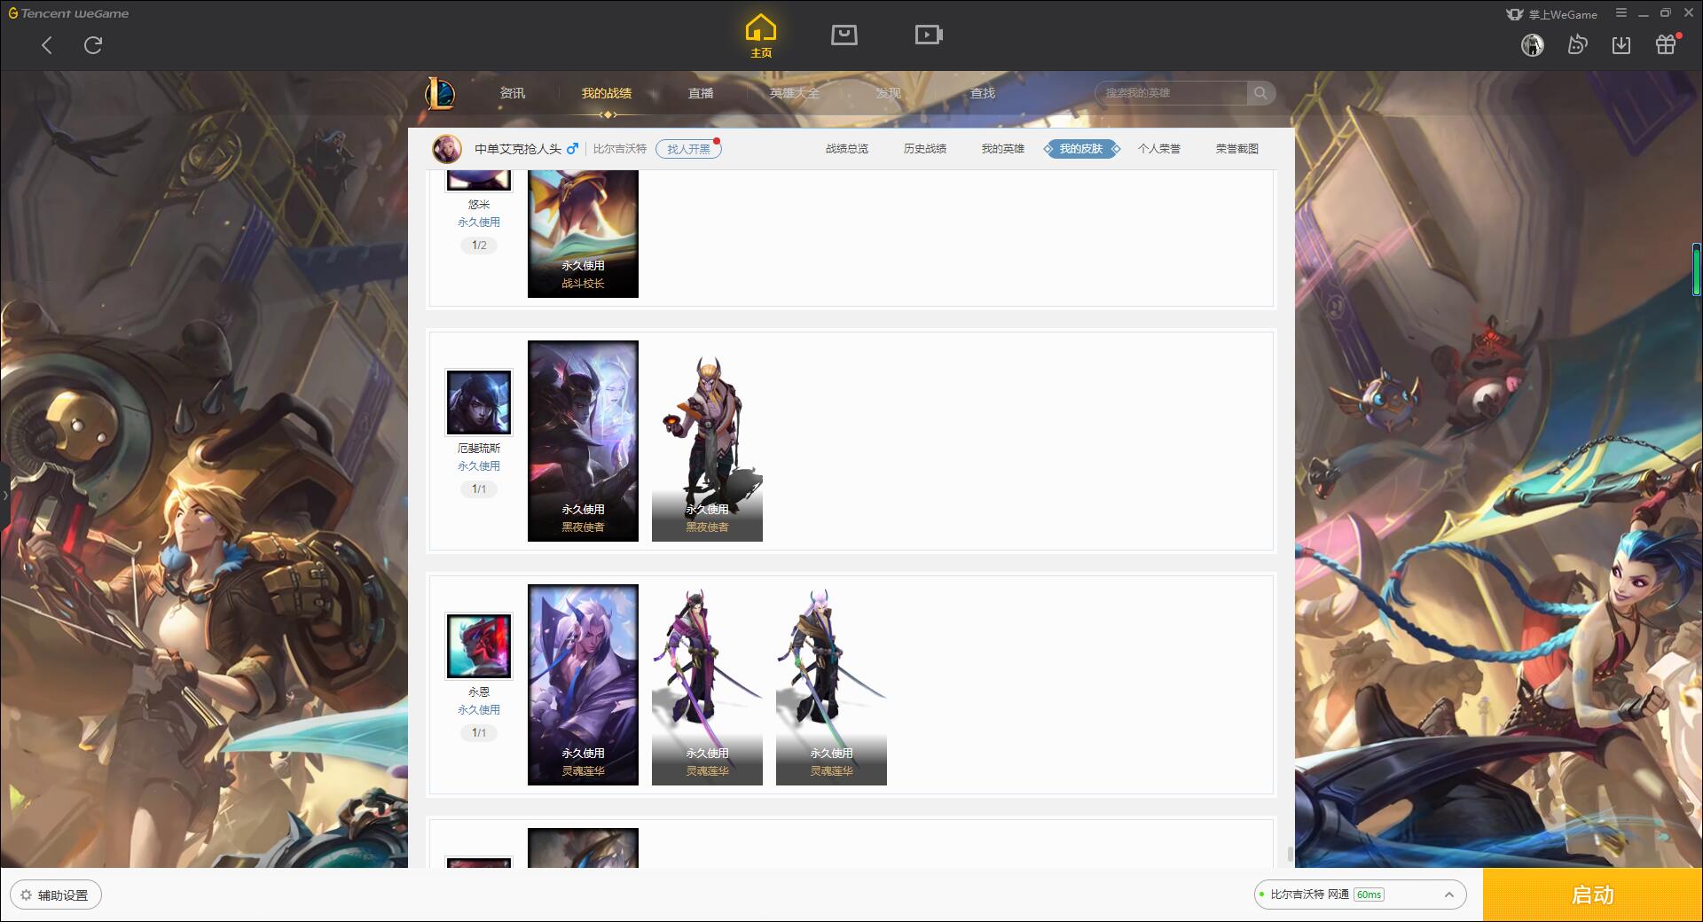This screenshot has width=1703, height=922.
Task: Expand the left sidebar edge arrow
Action: [4, 495]
